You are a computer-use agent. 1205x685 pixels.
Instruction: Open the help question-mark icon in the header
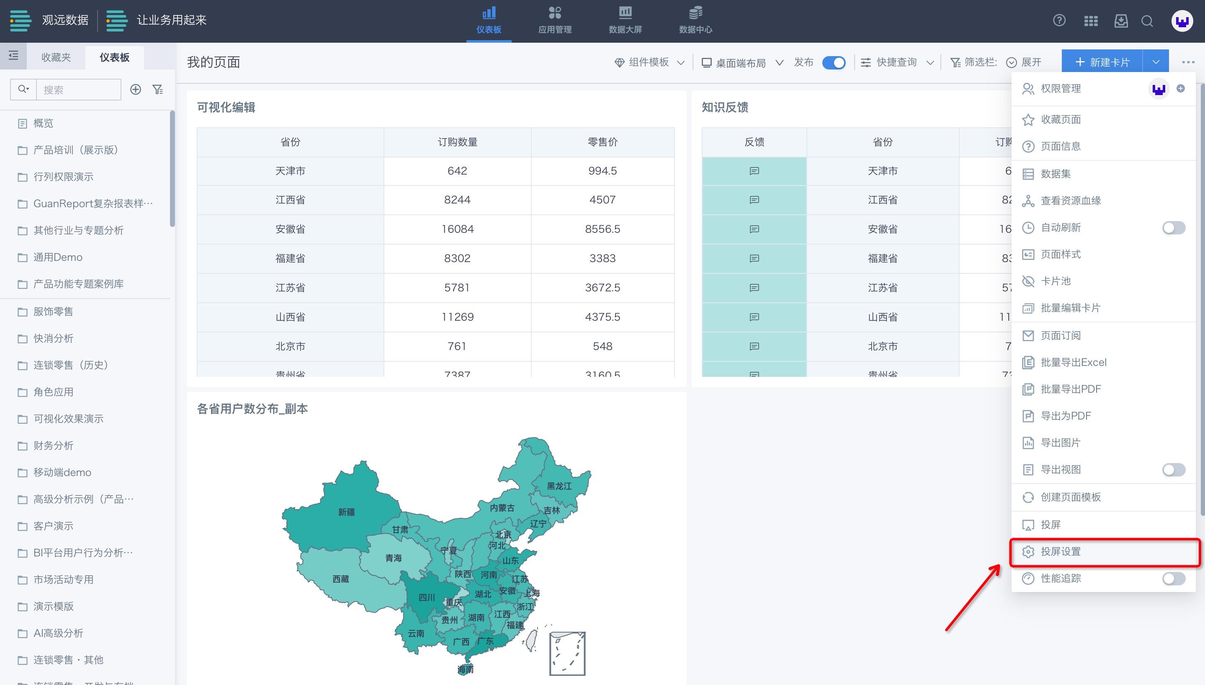pos(1059,21)
